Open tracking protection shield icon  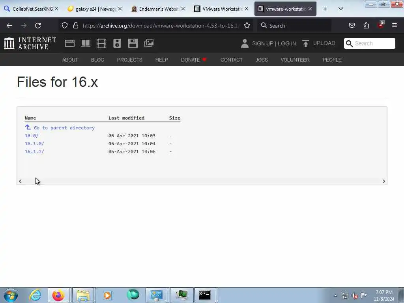pyautogui.click(x=65, y=26)
